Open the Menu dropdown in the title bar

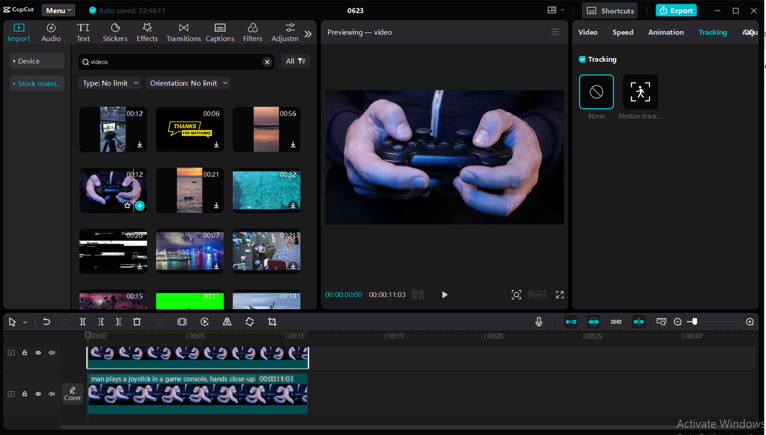tap(57, 10)
